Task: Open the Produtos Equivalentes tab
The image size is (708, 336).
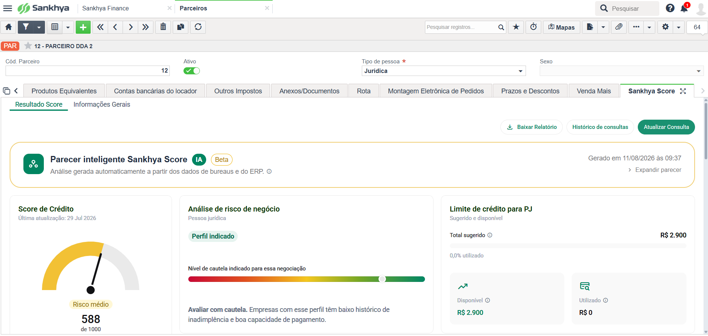Action: point(64,91)
